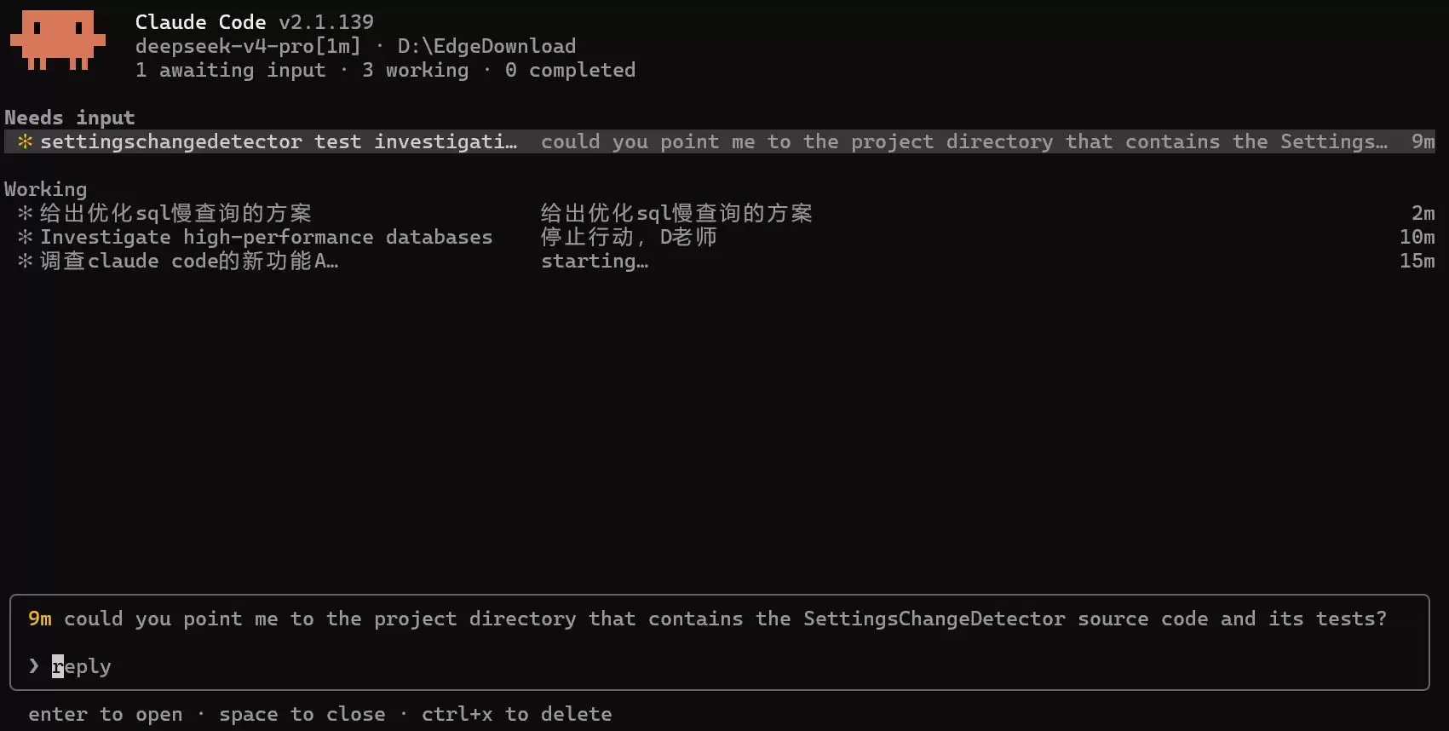Click the 'enter to open' hint
Image resolution: width=1449 pixels, height=731 pixels.
coord(106,714)
